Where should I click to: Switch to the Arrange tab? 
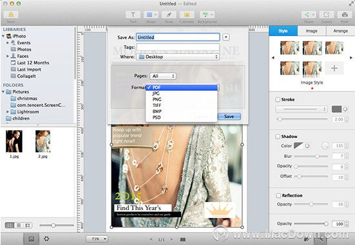[341, 31]
